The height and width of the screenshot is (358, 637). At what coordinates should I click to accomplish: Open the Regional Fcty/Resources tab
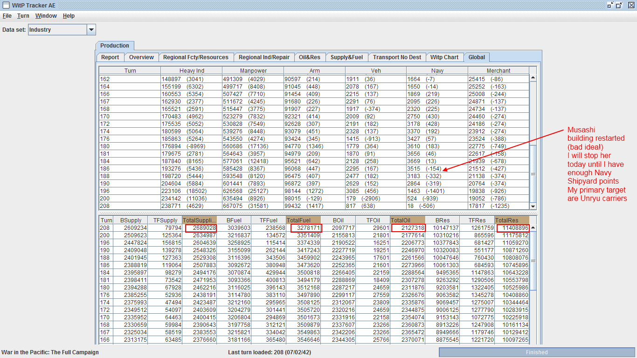195,57
